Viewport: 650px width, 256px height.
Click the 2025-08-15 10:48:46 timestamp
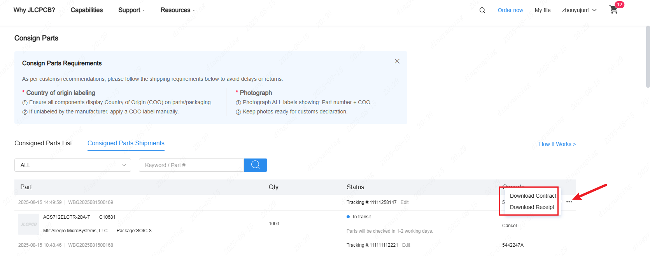click(40, 245)
